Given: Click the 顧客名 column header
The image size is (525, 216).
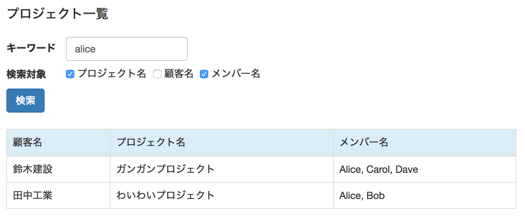Looking at the screenshot, I should (x=27, y=142).
